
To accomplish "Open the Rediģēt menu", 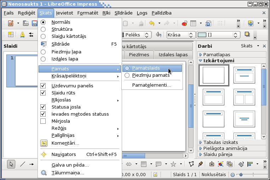I will [x=27, y=13].
